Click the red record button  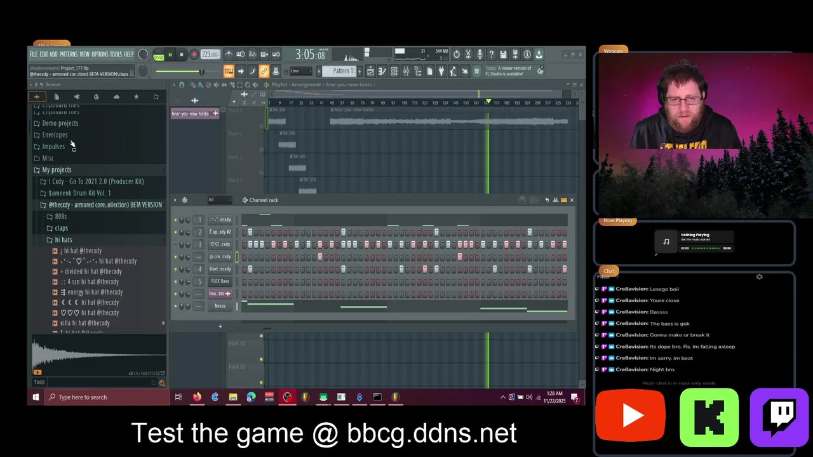tap(194, 55)
